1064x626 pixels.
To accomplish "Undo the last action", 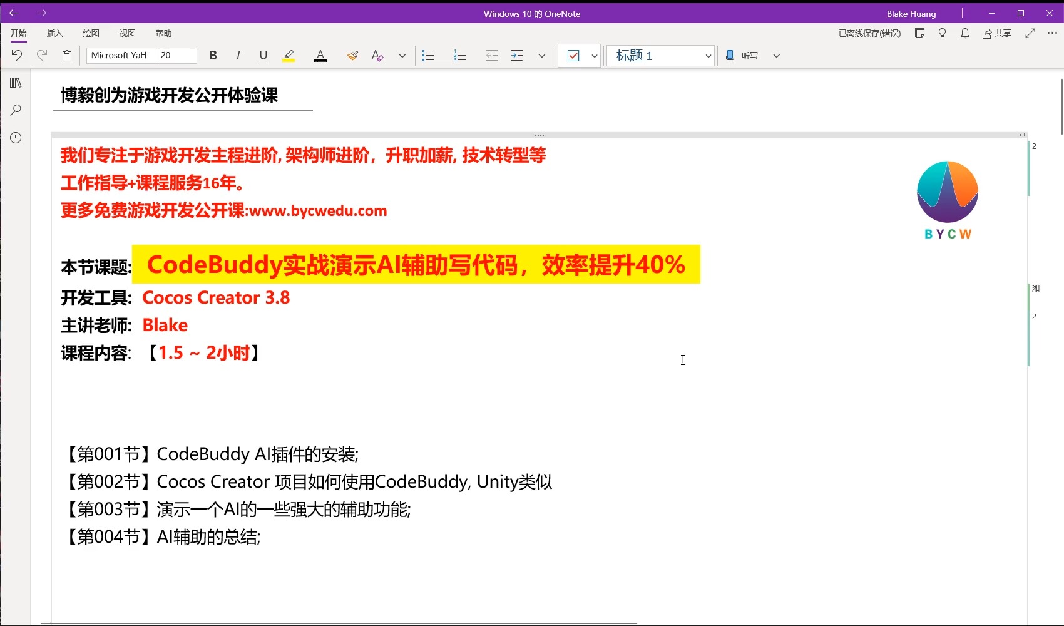I will click(17, 56).
